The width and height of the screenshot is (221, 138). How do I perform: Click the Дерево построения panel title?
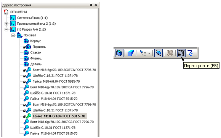(17, 5)
